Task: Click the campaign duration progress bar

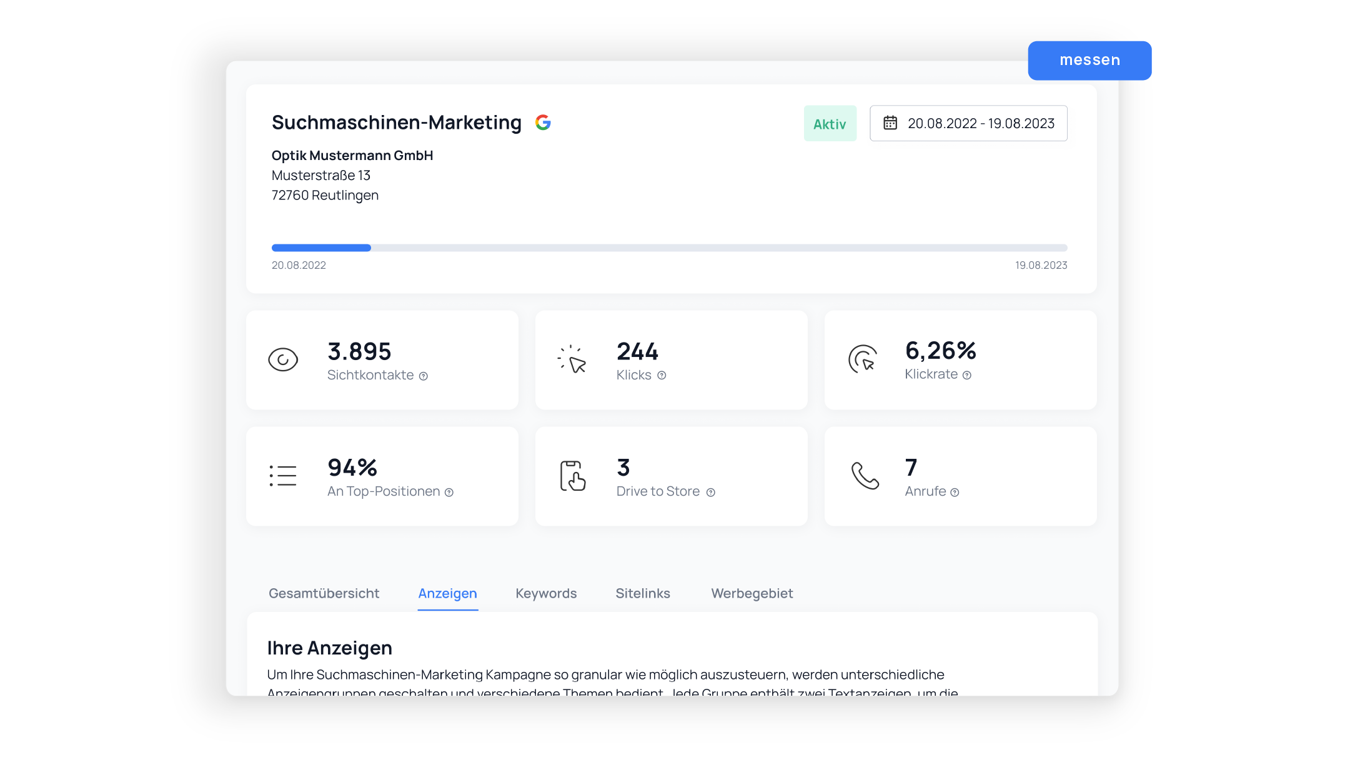Action: point(669,248)
